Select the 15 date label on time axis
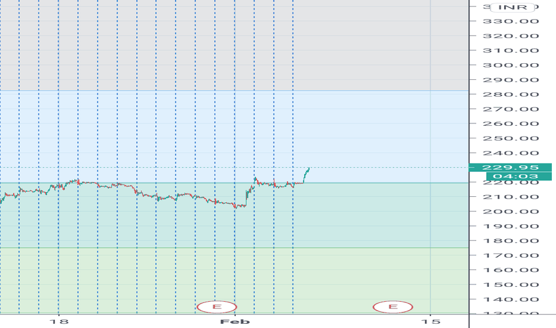Screen dimensions: 556x328 431,321
